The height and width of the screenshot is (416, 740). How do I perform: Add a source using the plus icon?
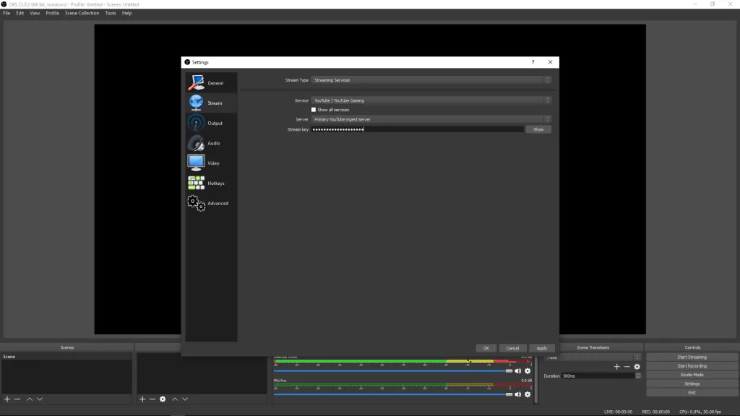coord(142,398)
